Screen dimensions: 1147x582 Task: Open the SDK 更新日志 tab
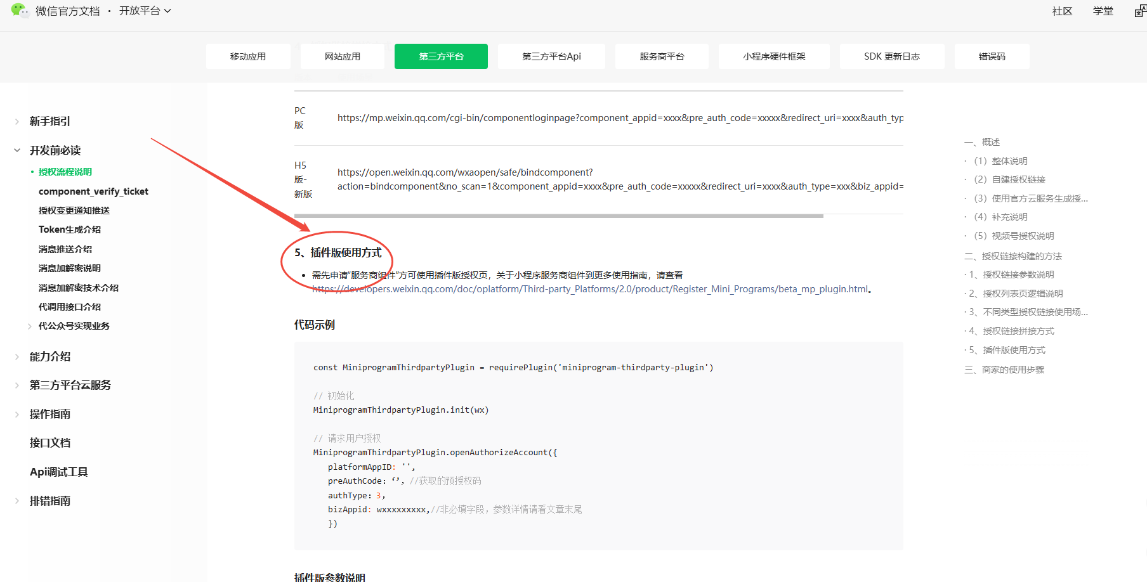click(892, 56)
